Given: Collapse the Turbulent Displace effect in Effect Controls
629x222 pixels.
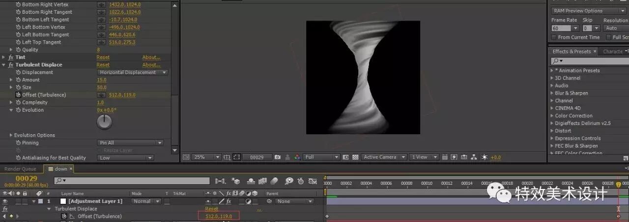Looking at the screenshot, I should (4, 65).
